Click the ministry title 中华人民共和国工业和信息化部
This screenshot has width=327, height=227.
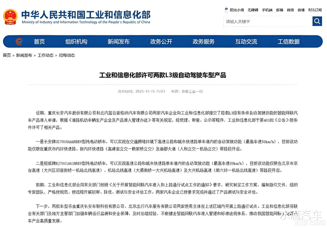pyautogui.click(x=86, y=15)
